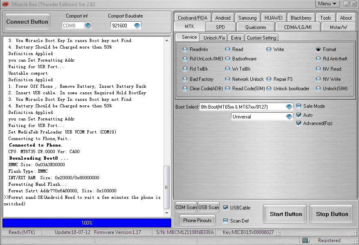Open the Unlock/Fix sub-tab
The height and width of the screenshot is (245, 359).
tap(214, 38)
